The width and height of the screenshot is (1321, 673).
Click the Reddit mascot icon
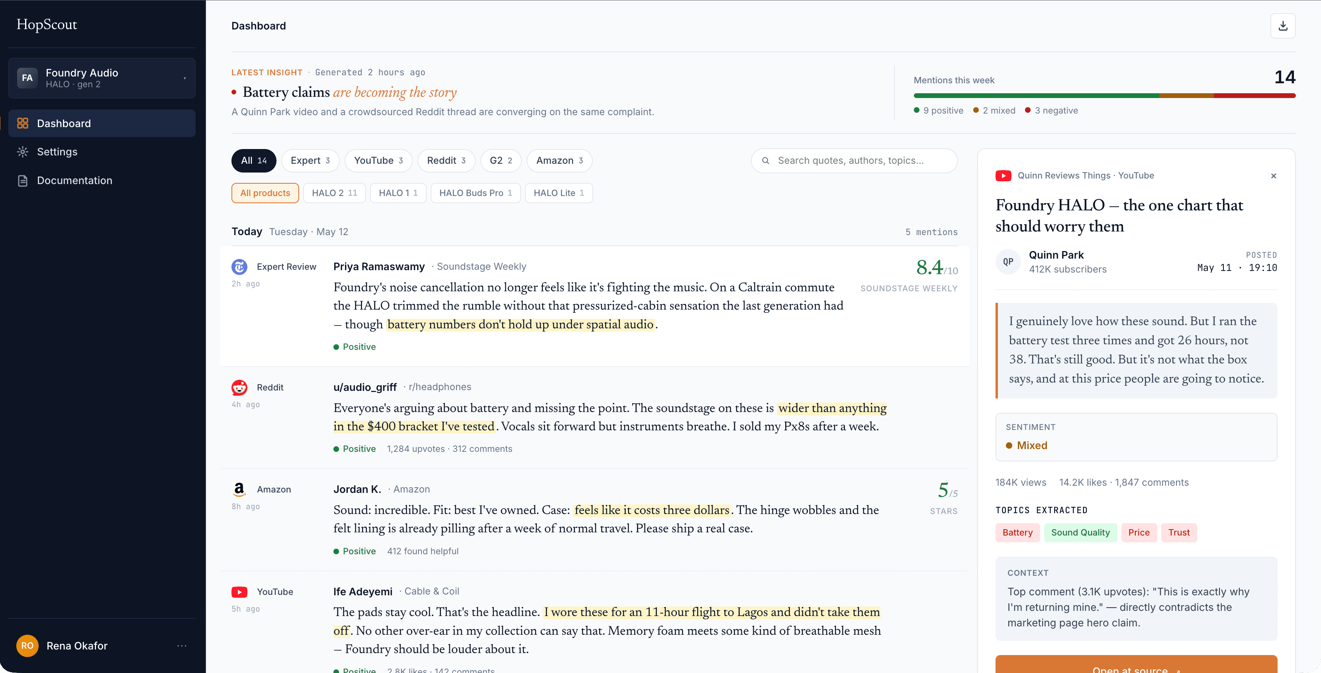tap(239, 387)
